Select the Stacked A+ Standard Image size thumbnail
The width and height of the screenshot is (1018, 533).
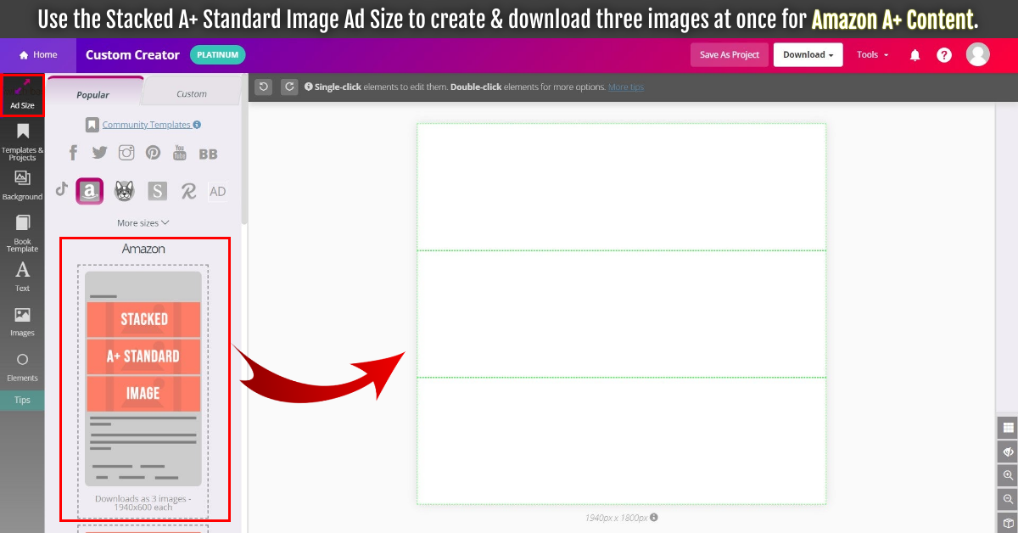[143, 379]
